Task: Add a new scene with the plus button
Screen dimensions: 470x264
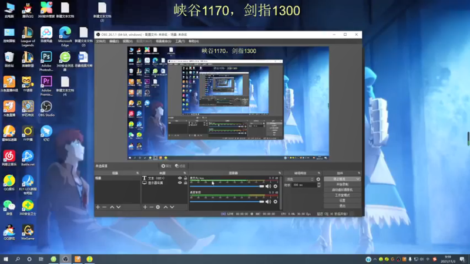Action: point(98,207)
